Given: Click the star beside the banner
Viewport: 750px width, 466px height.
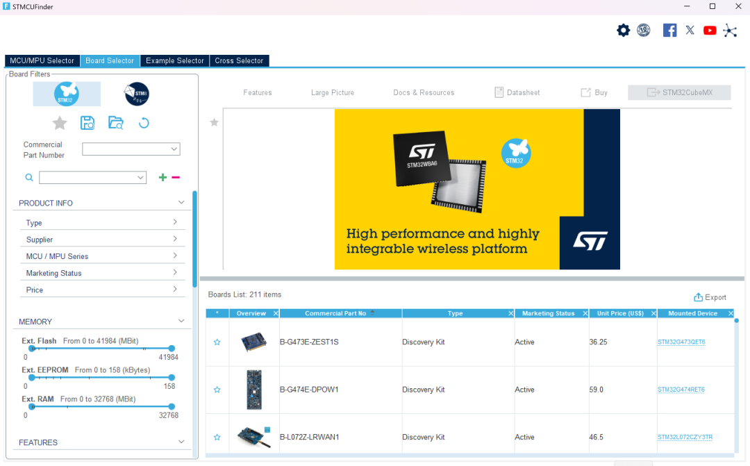Looking at the screenshot, I should (x=215, y=122).
